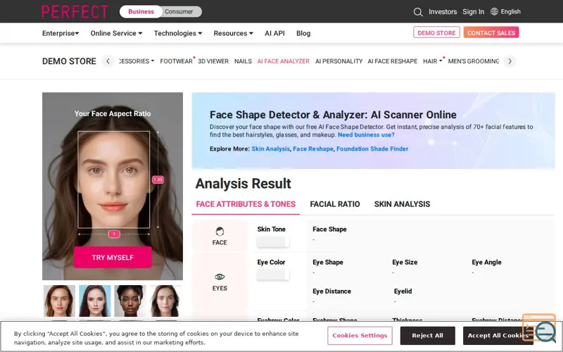Click the globe language icon
Screen dimensions: 563x352
[x=494, y=12]
